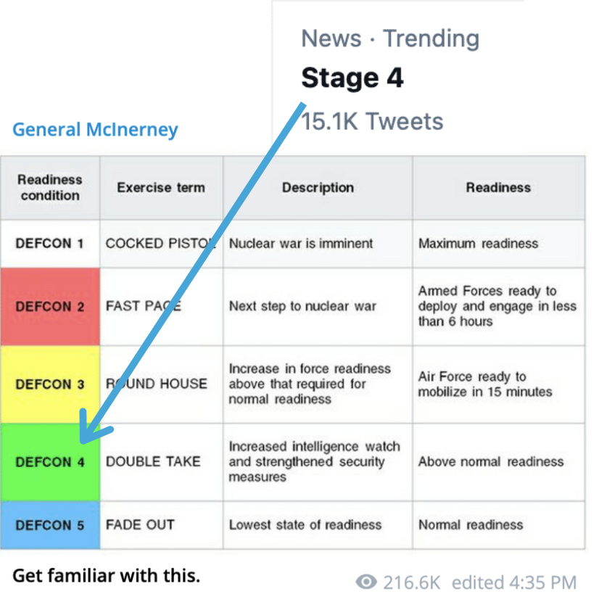Click the red DEFCON 2 cell
Image resolution: width=599 pixels, height=602 pixels.
[x=50, y=307]
